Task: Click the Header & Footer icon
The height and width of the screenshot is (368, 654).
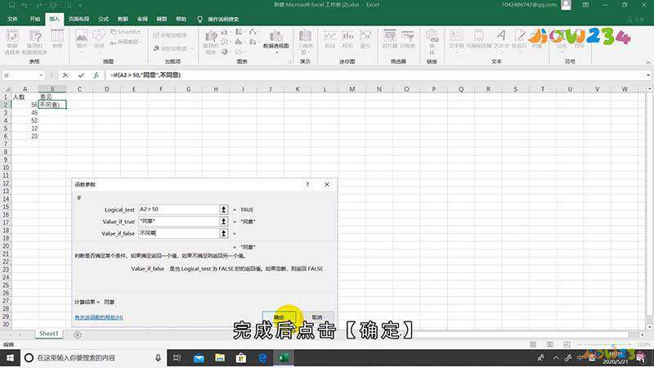Action: (479, 39)
